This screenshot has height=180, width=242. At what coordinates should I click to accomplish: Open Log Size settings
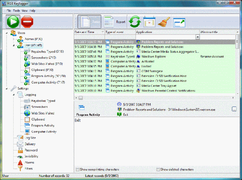click(x=30, y=138)
